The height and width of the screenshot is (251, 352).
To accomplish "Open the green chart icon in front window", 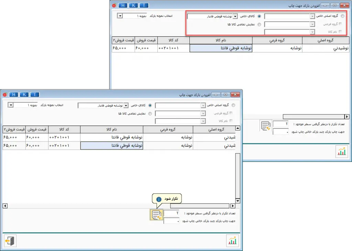I will tap(233, 241).
